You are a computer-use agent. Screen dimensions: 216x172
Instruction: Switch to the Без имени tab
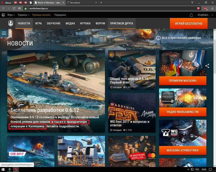[75, 3]
